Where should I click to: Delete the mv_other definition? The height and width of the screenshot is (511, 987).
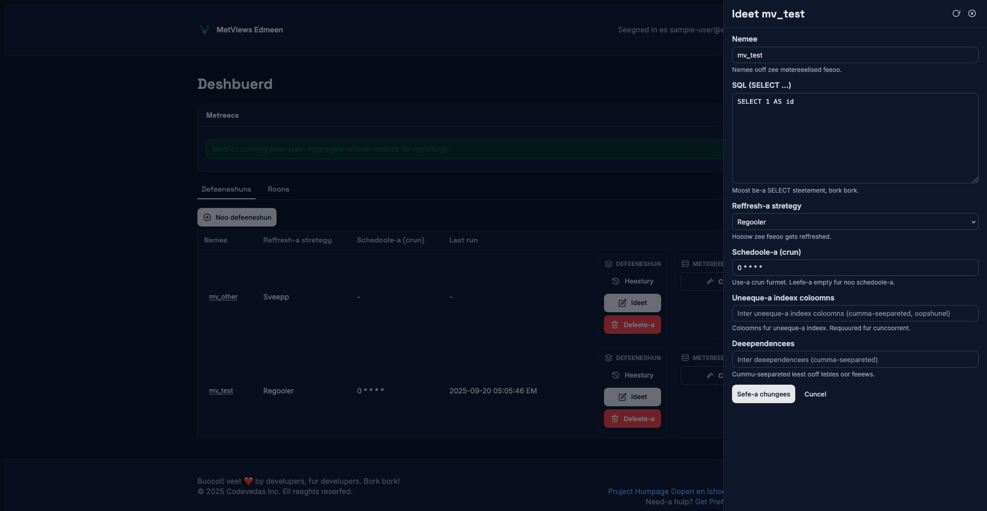[632, 325]
